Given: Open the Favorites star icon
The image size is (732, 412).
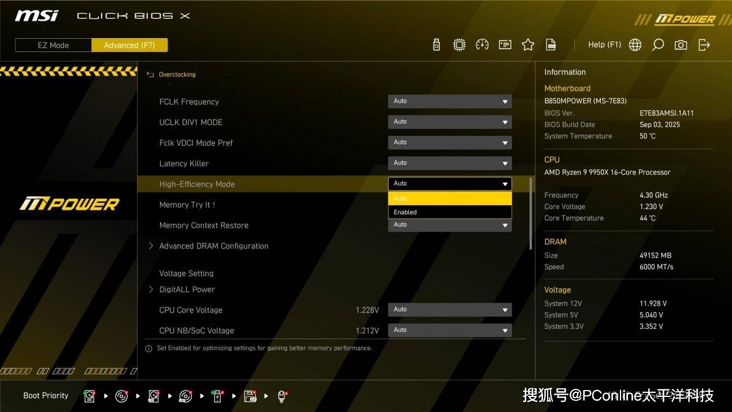Looking at the screenshot, I should [x=527, y=45].
